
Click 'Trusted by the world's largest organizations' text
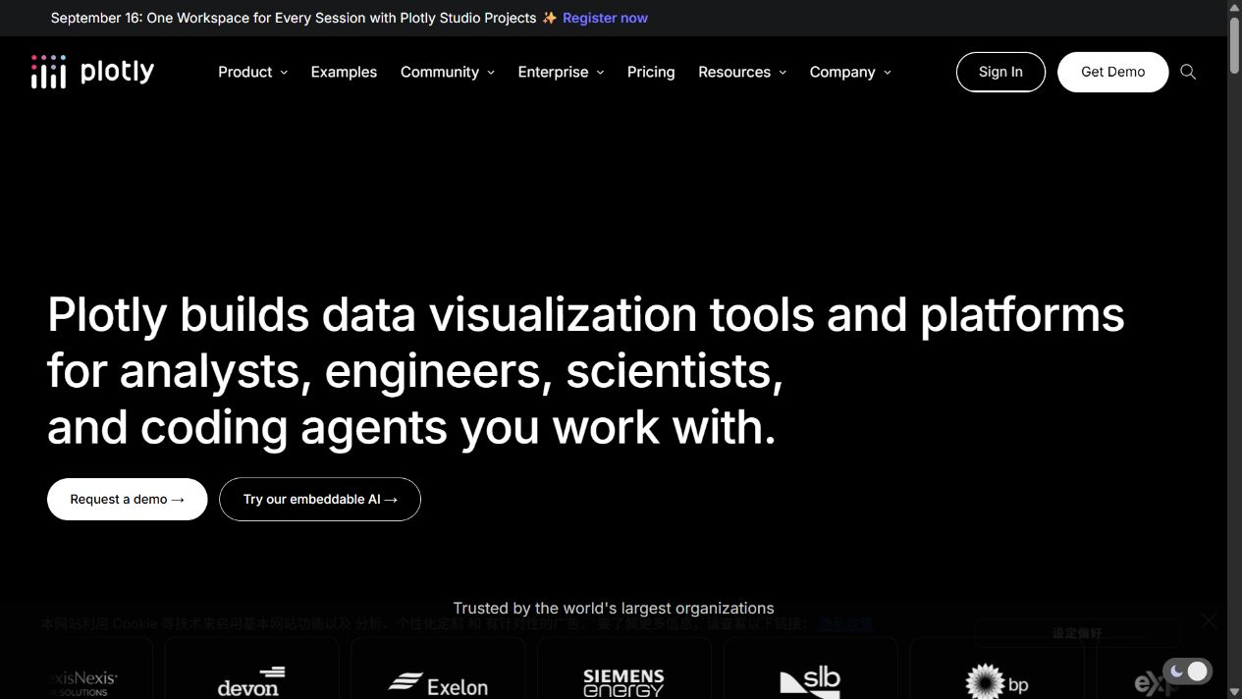(614, 608)
